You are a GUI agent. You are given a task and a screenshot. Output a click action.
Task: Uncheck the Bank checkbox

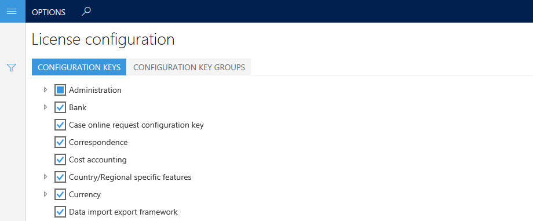tap(60, 108)
